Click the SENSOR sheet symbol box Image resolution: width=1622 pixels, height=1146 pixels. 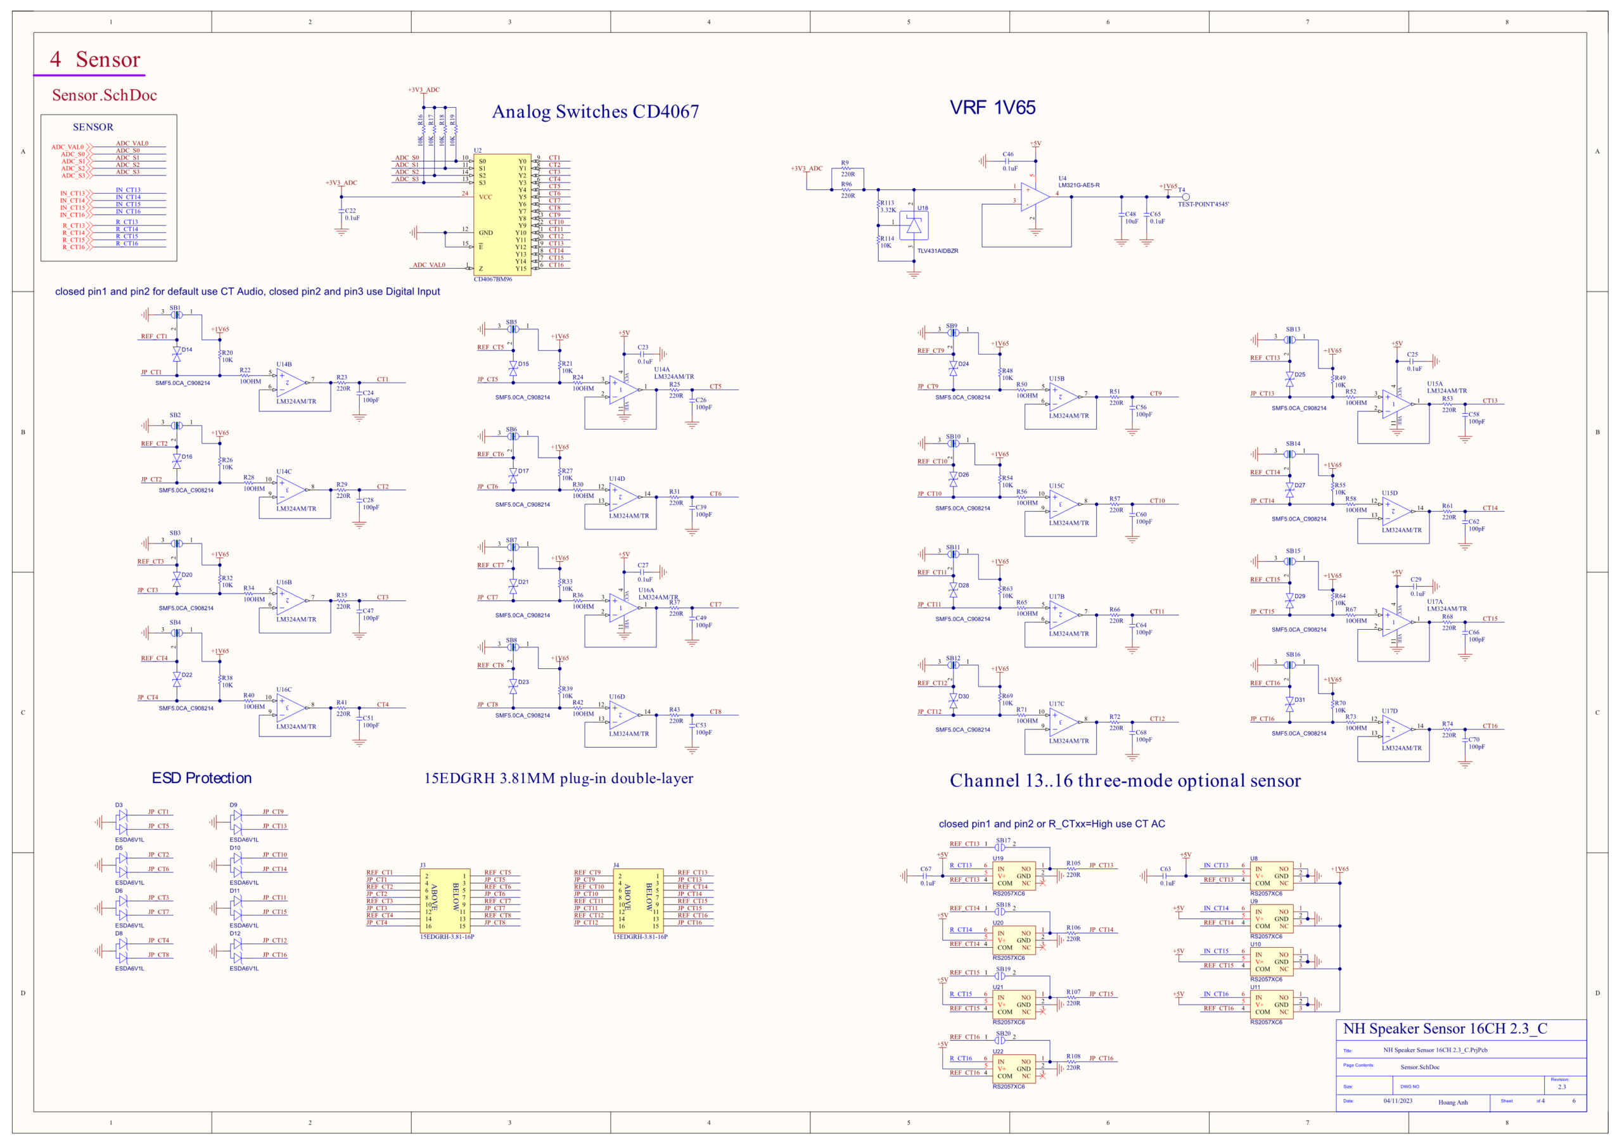(x=109, y=188)
